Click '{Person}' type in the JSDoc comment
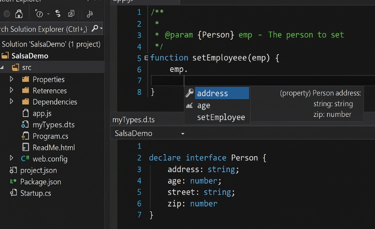This screenshot has width=375, height=229. coord(216,35)
